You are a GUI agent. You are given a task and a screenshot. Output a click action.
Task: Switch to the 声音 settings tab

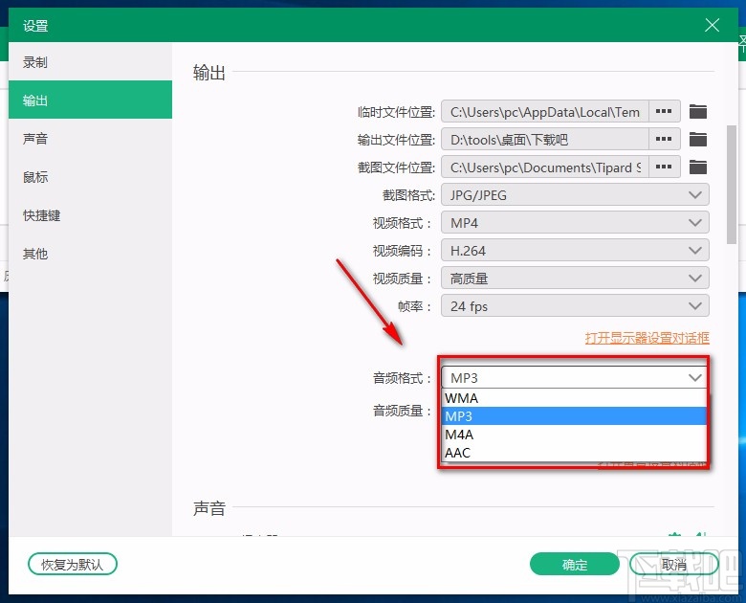(91, 139)
